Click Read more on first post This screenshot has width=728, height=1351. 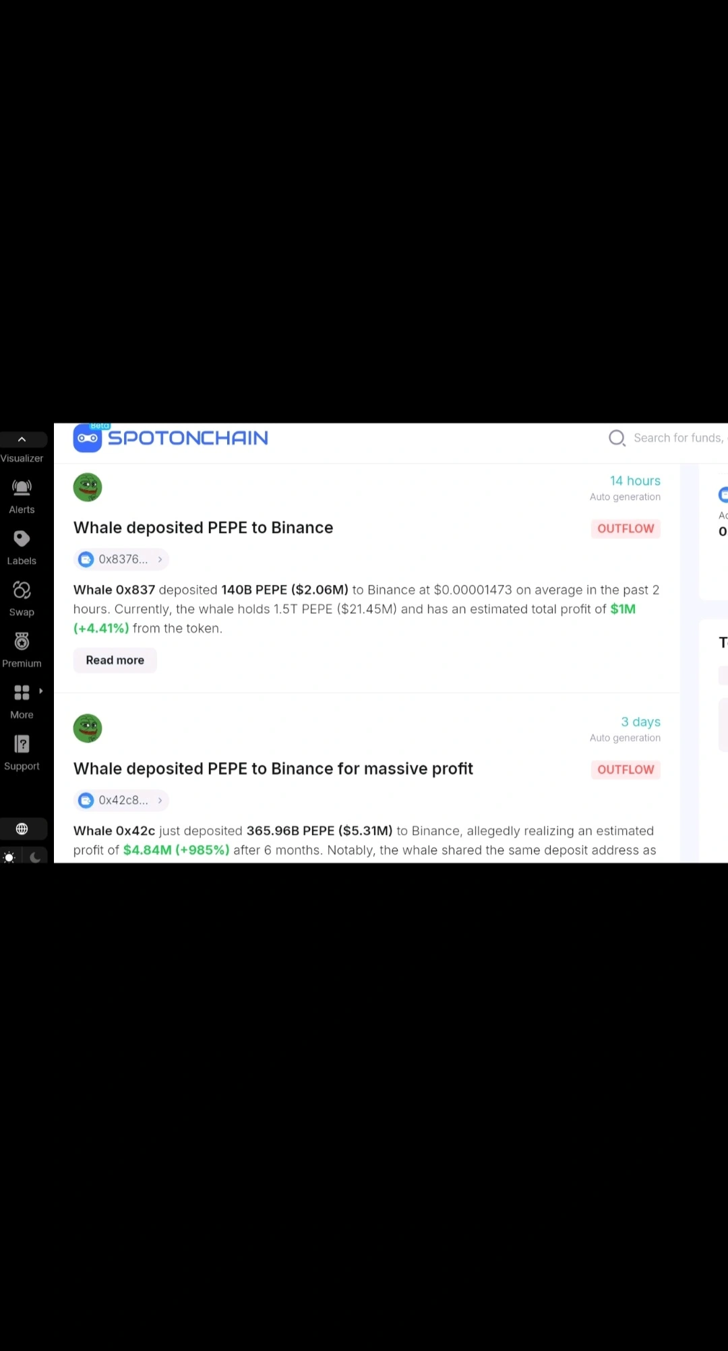click(x=115, y=660)
